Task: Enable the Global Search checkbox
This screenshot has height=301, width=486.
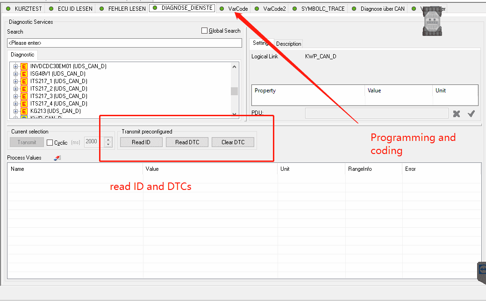Action: coord(204,31)
